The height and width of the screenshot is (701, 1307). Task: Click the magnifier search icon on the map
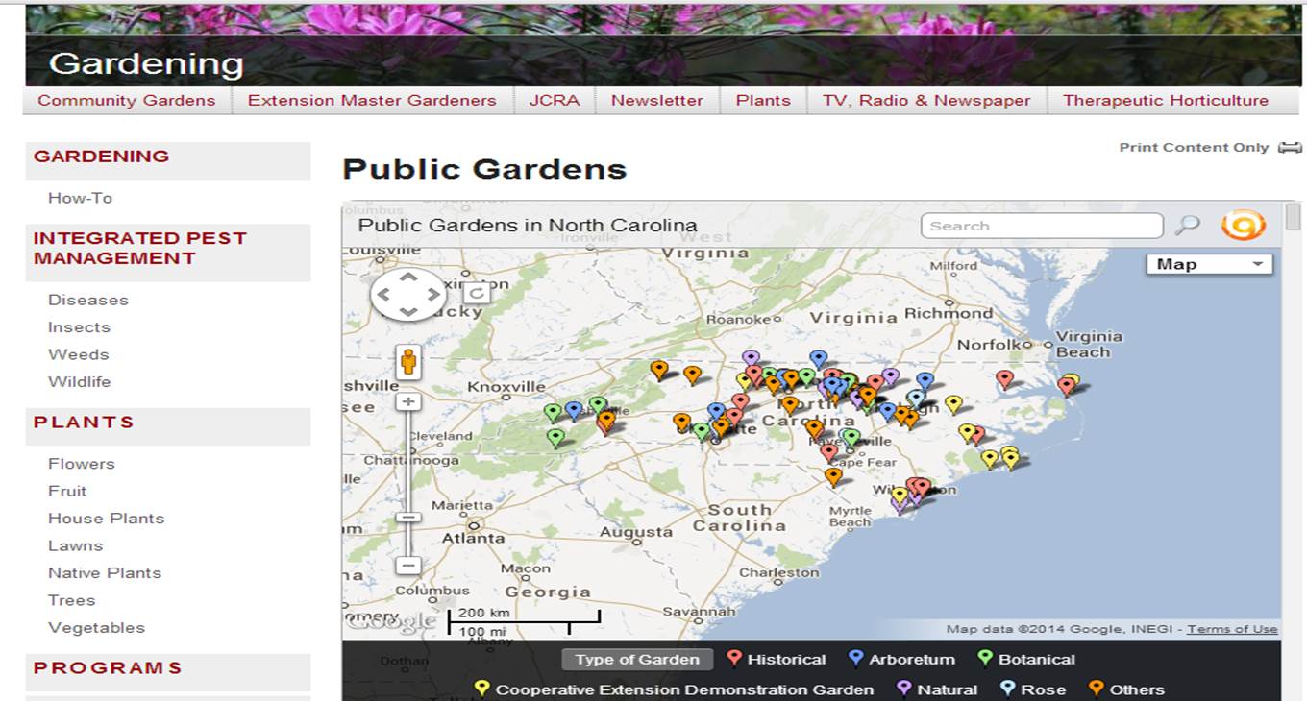tap(1189, 226)
